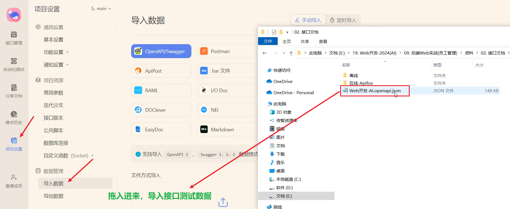Switch to 定时导入 tab
Screen dimensions: 510x209
(343, 20)
